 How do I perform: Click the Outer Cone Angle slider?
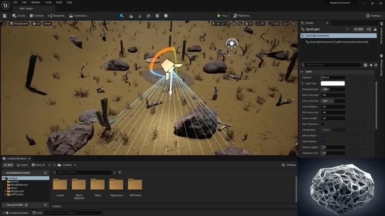click(333, 101)
